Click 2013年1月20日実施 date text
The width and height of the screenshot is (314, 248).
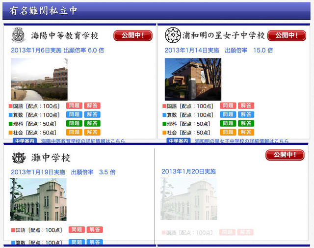pyautogui.click(x=188, y=171)
